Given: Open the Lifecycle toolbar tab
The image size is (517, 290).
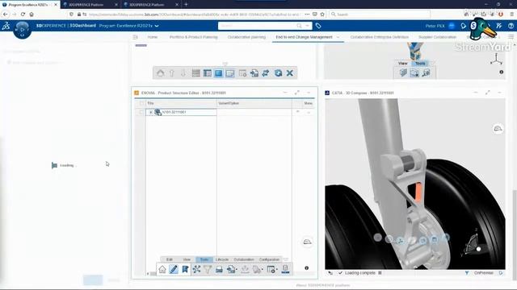Looking at the screenshot, I should [x=222, y=259].
